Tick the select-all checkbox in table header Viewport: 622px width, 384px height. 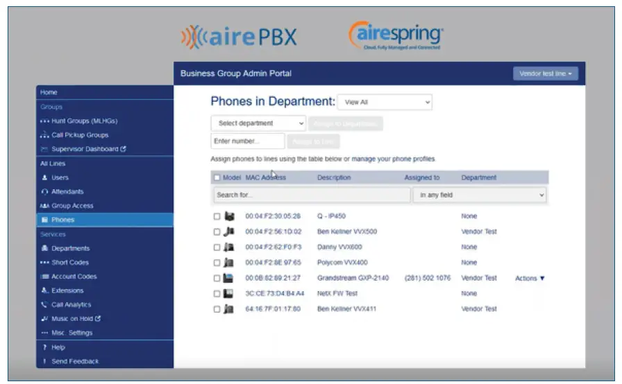[217, 177]
